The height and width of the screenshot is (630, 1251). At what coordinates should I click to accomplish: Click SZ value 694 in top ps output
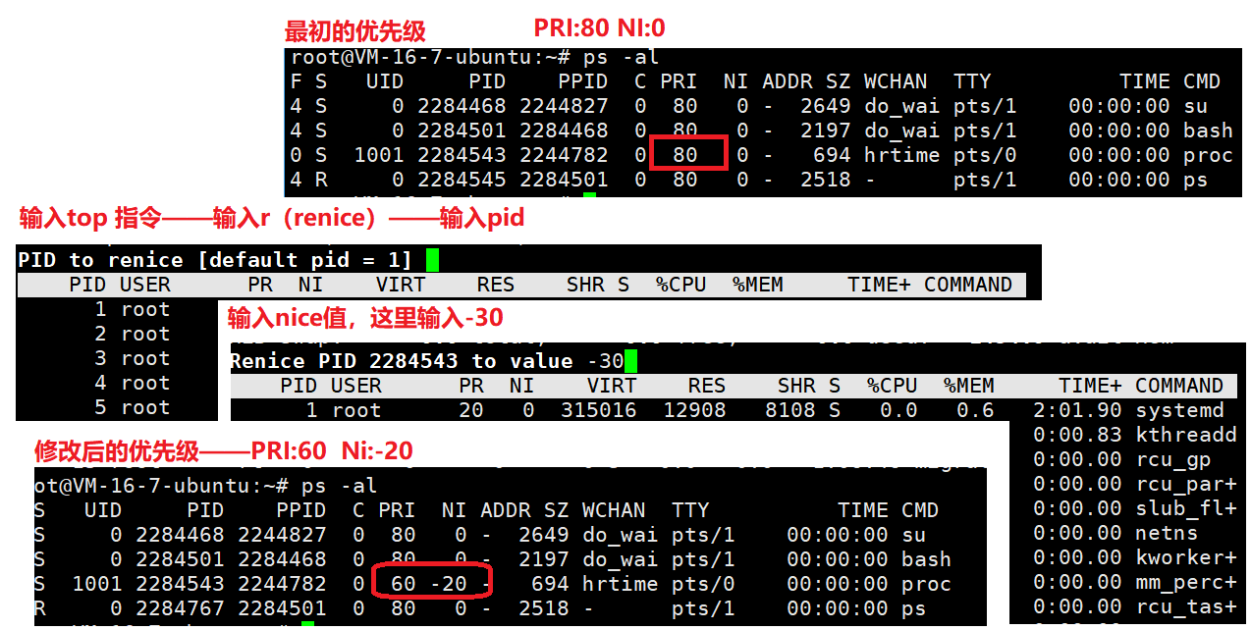point(832,155)
